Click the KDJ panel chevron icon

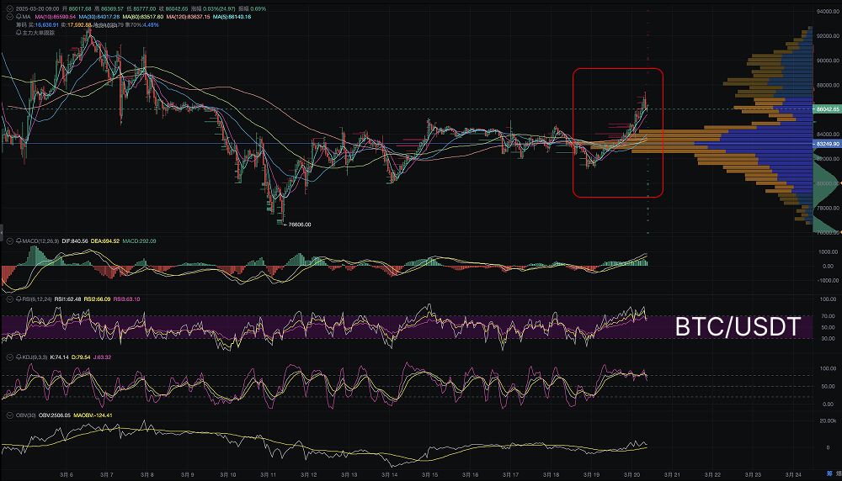(8, 357)
